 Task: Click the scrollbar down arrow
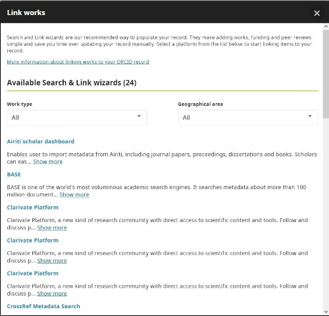click(x=326, y=312)
